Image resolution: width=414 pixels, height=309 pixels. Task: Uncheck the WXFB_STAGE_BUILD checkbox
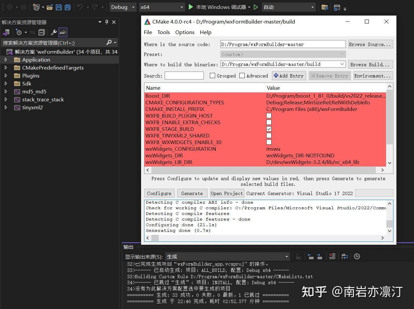click(269, 129)
